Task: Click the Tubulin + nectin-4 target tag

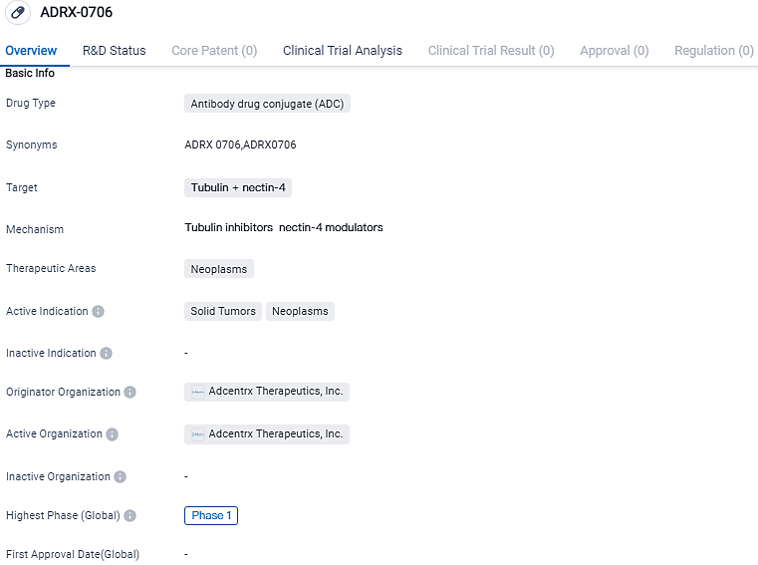Action: point(238,187)
